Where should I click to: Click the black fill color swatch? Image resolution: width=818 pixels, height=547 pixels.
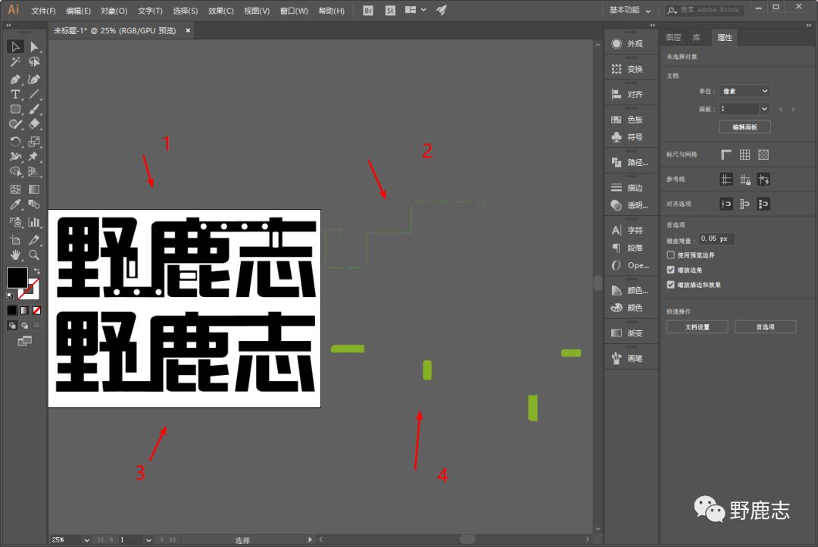17,277
